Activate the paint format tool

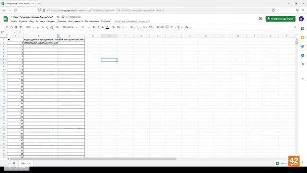click(21, 27)
